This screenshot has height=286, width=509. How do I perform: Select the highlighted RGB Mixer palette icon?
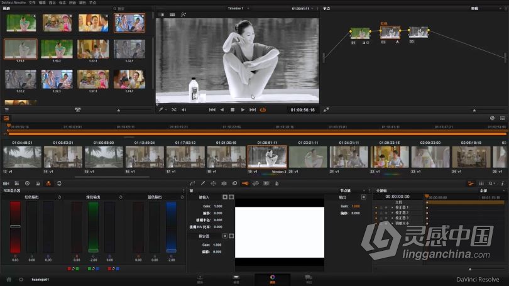(48, 184)
